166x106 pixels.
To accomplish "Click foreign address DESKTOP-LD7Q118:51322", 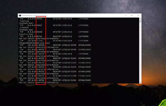I will pyautogui.click(x=65, y=58).
